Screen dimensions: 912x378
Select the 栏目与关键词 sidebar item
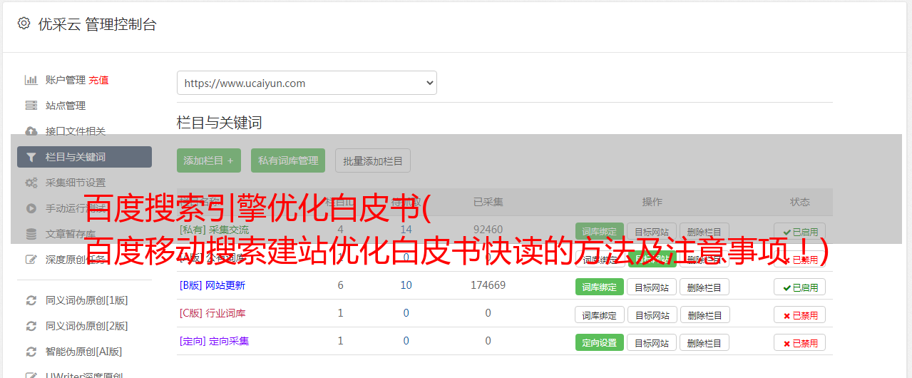click(x=84, y=157)
